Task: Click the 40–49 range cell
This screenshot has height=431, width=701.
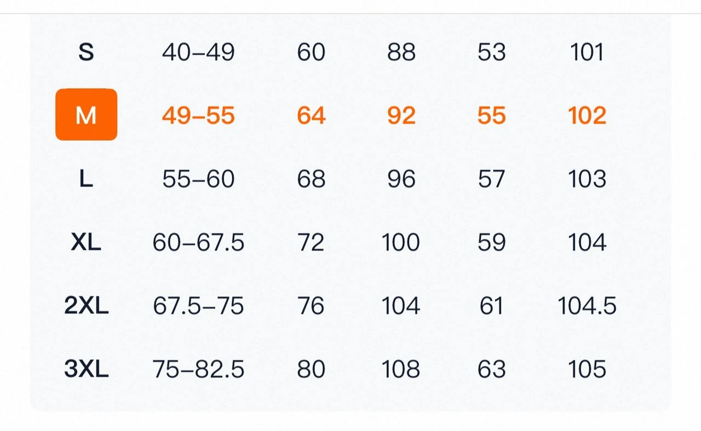Action: pos(198,53)
